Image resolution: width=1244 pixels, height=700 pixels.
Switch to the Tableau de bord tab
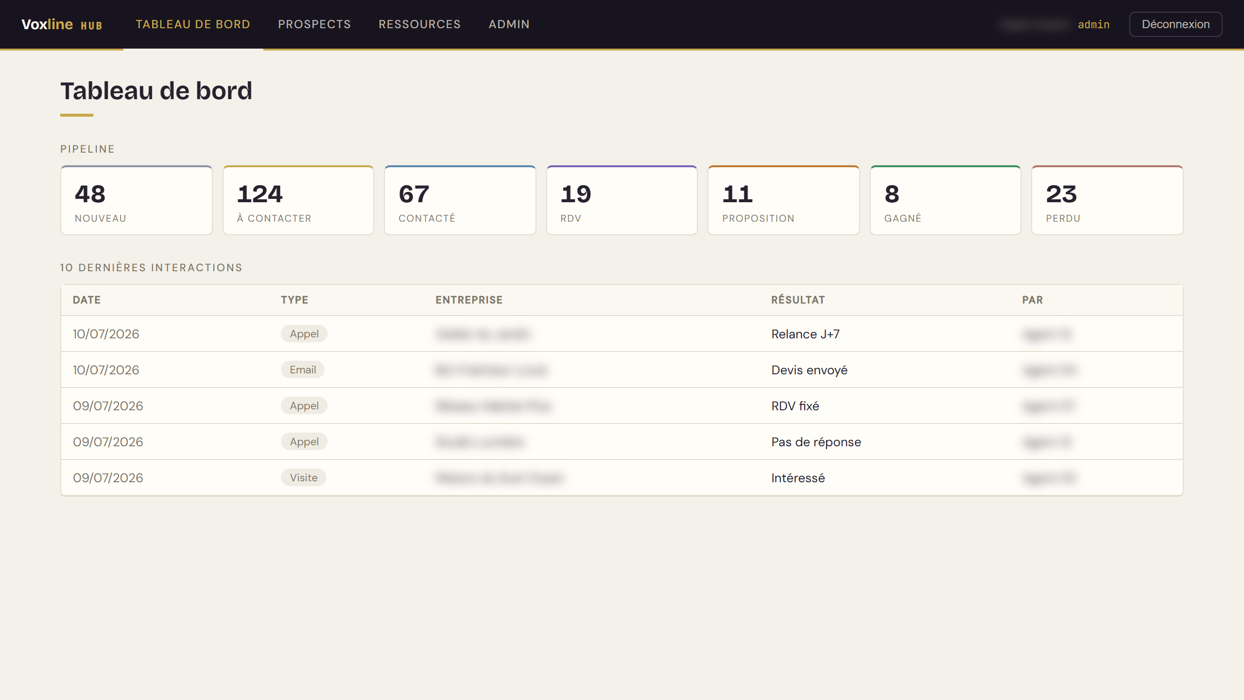click(x=193, y=24)
